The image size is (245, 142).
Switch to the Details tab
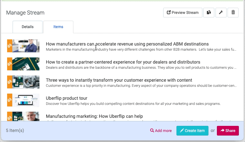[x=27, y=27]
